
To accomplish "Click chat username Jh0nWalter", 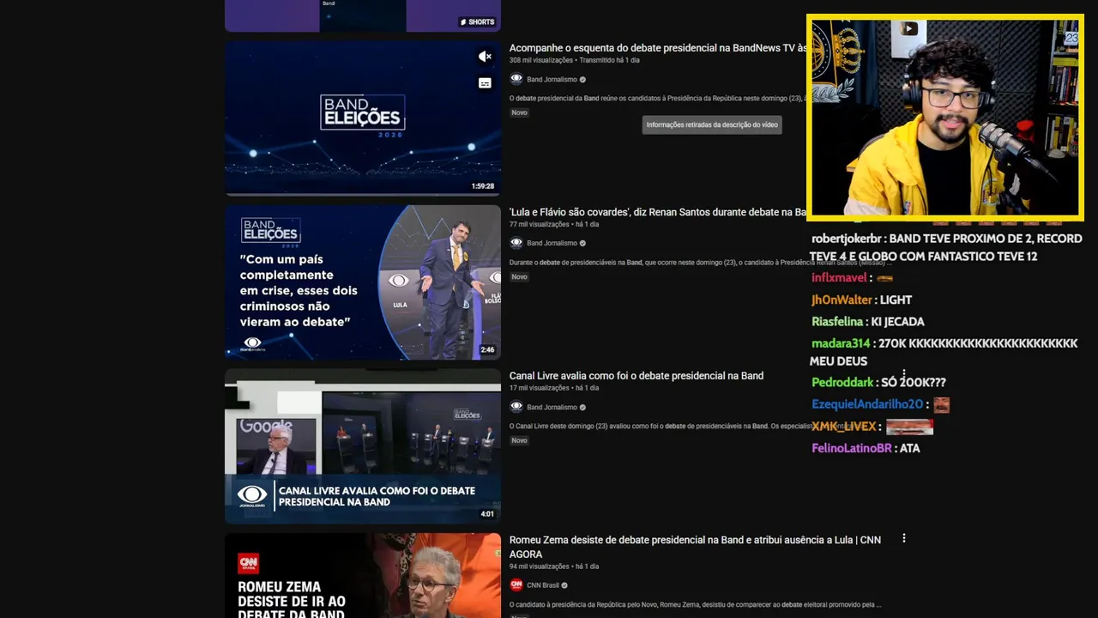I will point(842,300).
